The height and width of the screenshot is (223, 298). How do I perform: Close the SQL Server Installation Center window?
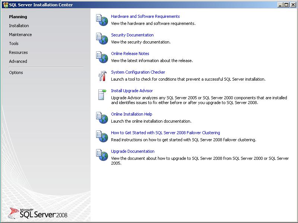tap(293, 5)
